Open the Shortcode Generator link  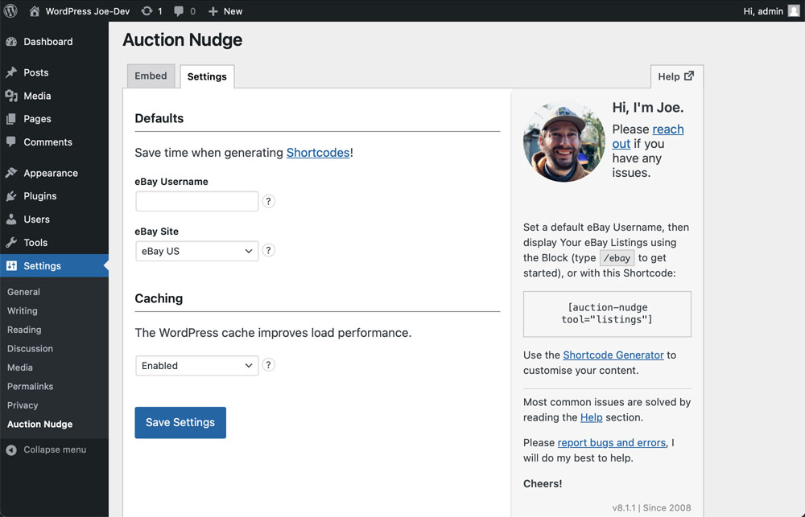613,355
